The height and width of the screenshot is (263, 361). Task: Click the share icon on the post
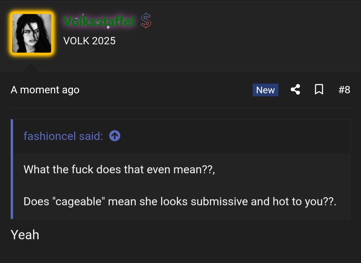[295, 90]
